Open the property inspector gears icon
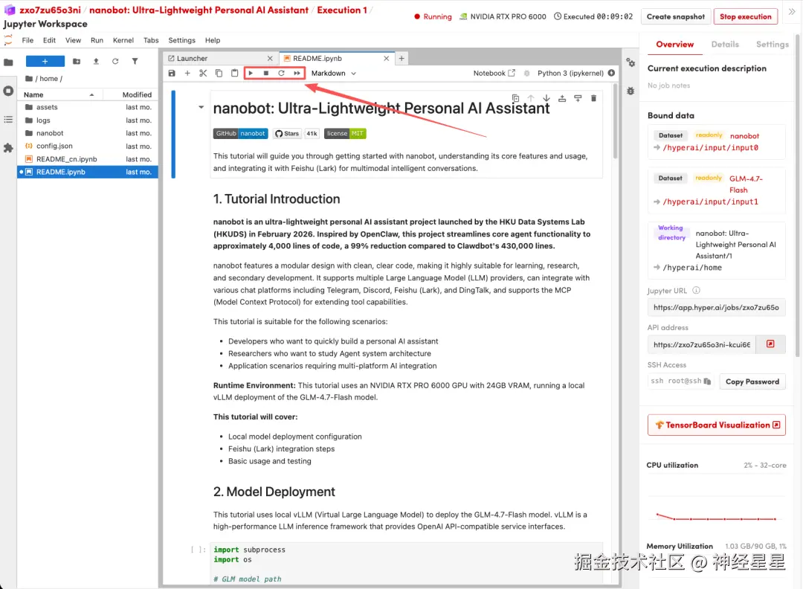803x589 pixels. (631, 62)
